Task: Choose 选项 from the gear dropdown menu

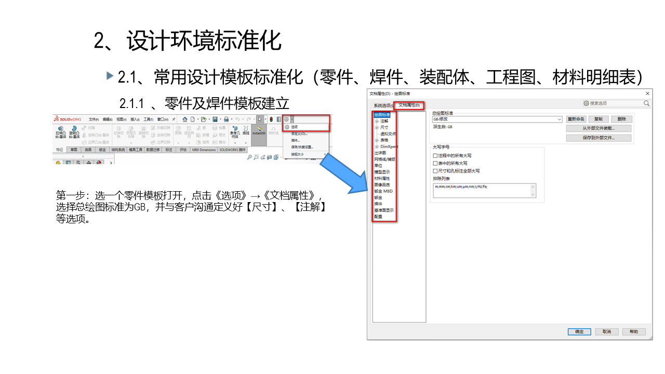Action: (294, 127)
